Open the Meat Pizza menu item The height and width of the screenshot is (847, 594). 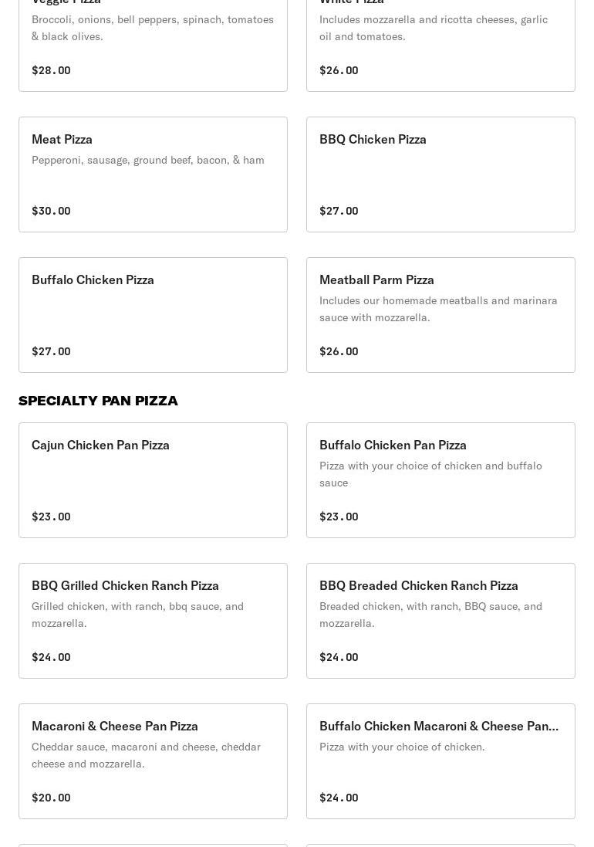tap(62, 140)
